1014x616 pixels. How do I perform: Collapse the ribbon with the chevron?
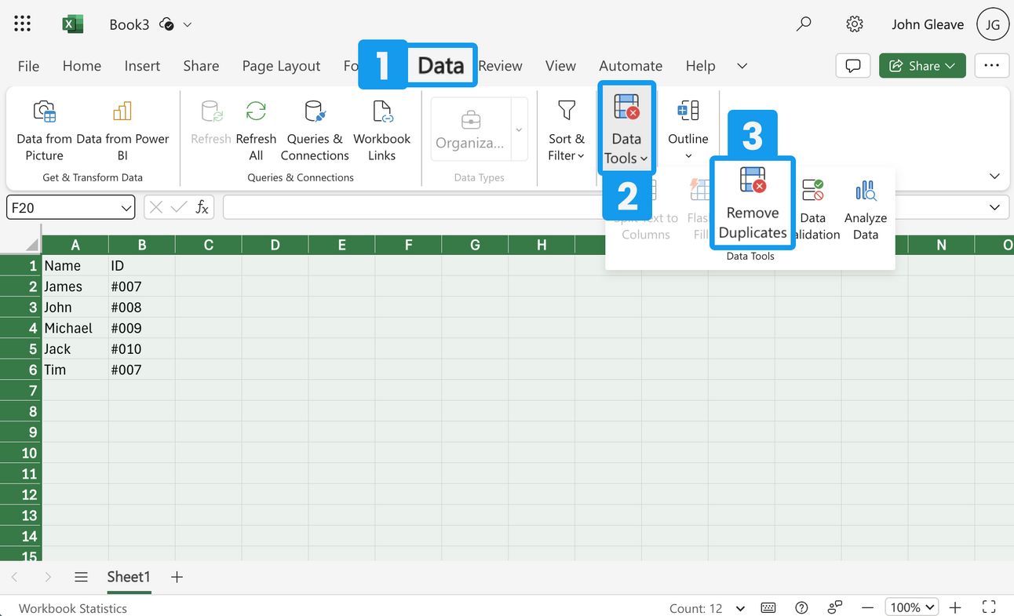994,177
